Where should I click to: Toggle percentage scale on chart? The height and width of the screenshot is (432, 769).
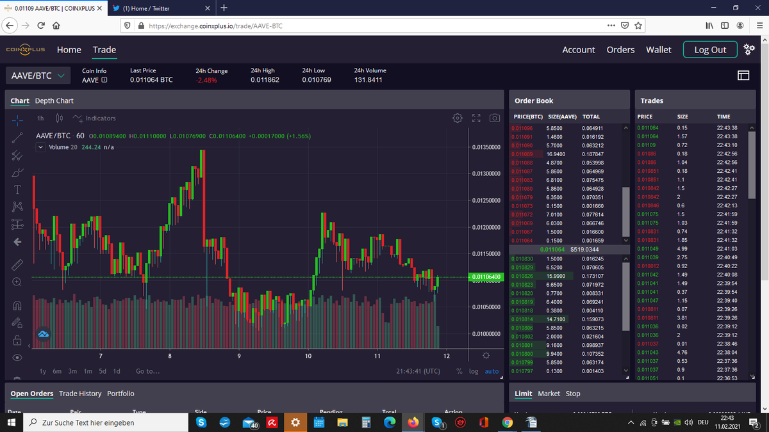click(x=459, y=371)
